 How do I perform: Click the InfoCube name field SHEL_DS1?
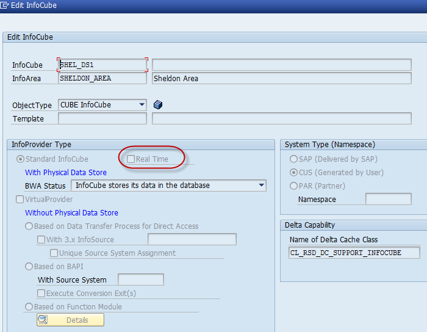pyautogui.click(x=102, y=65)
